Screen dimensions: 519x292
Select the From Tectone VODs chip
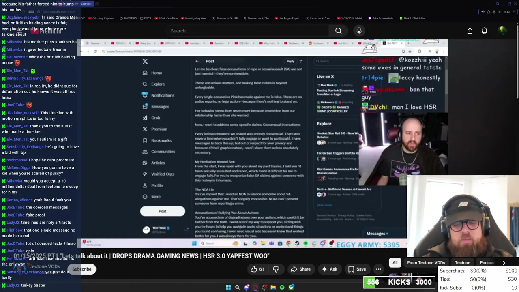point(426,263)
